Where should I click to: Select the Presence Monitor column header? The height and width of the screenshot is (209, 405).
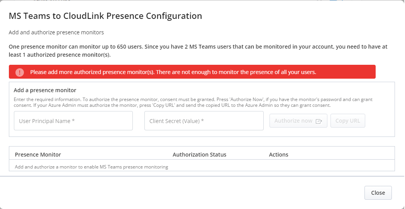tap(38, 155)
